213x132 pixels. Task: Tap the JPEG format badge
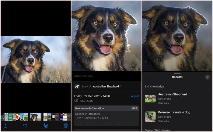[x=134, y=108]
